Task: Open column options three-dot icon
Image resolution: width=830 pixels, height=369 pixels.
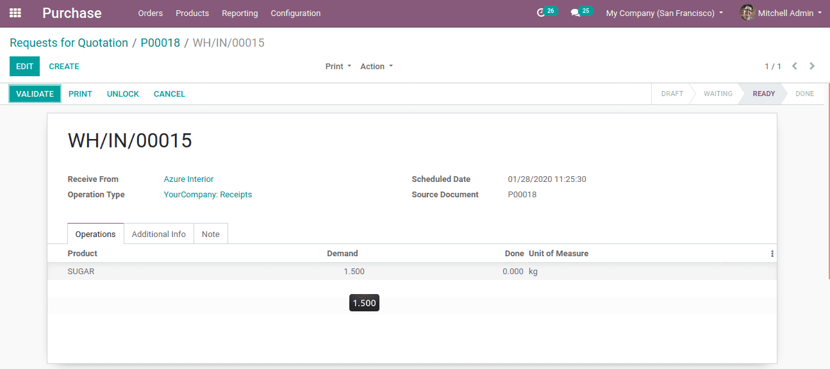Action: pos(772,254)
